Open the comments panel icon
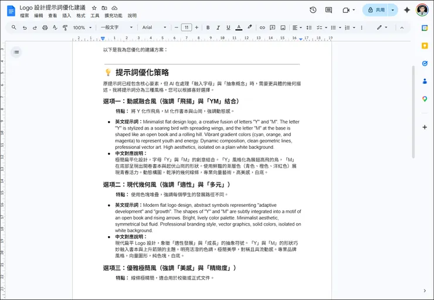Viewport: 434px width, 300px height. 328,10
